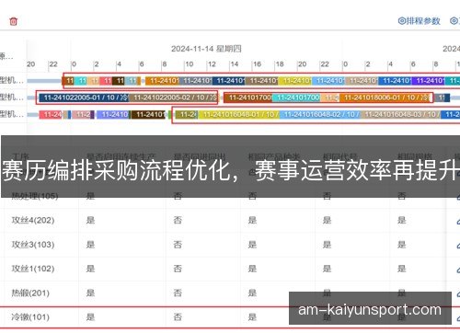The width and height of the screenshot is (460, 333).
Task: Select the 攻丝3(103) process row label
Action: click(x=33, y=245)
